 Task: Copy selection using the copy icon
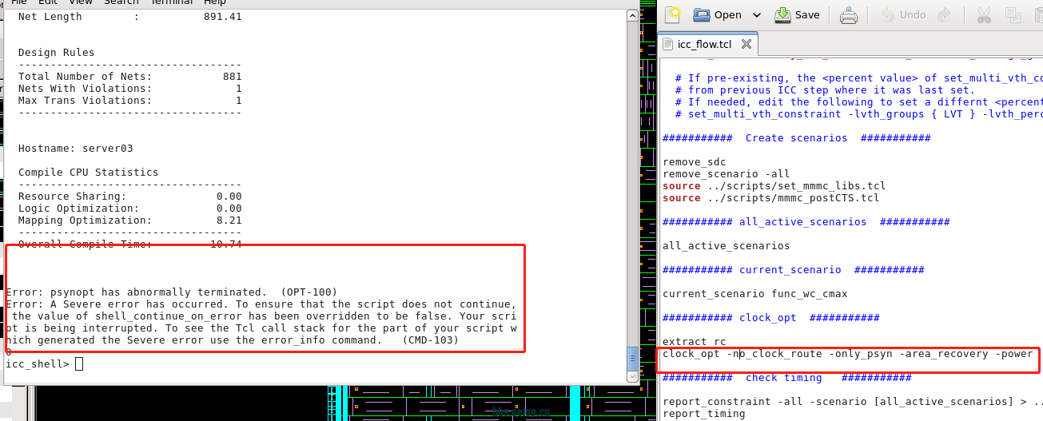(1013, 14)
